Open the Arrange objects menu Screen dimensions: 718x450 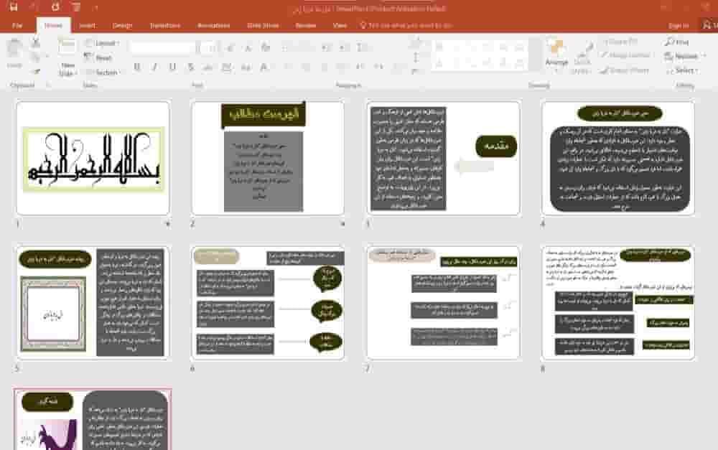(x=556, y=56)
